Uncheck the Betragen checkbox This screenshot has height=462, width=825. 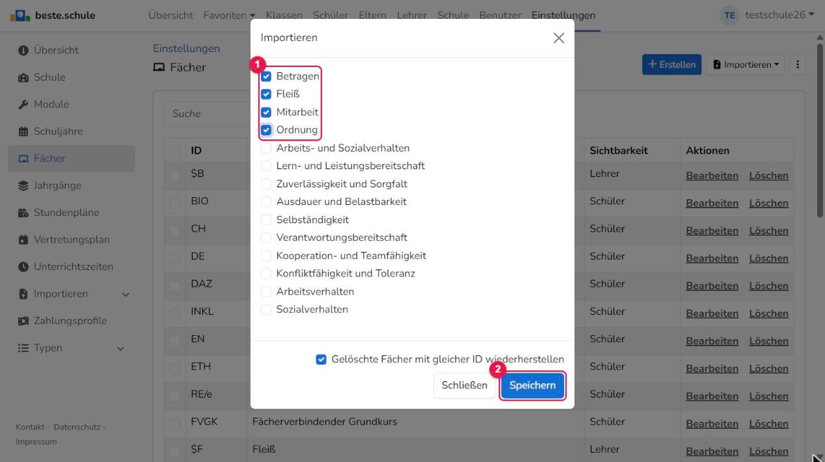[x=265, y=76]
